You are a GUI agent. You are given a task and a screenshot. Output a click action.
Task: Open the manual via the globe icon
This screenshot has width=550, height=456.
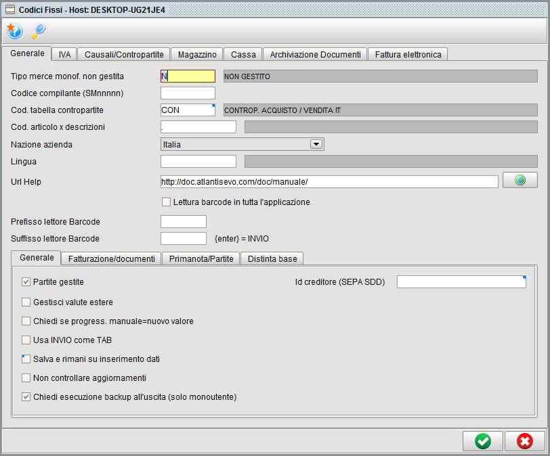[x=520, y=180]
